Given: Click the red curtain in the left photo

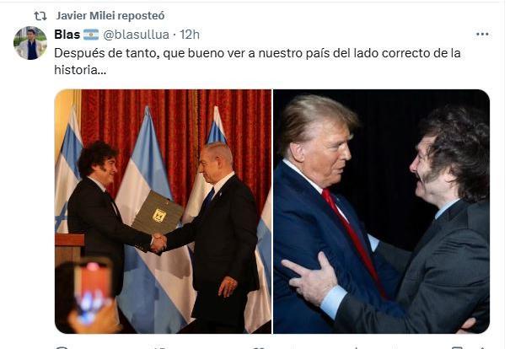Looking at the screenshot, I should (177, 130).
